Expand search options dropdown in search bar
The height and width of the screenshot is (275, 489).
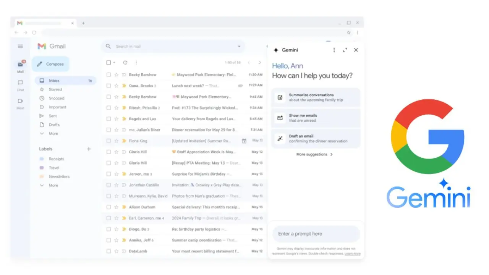[239, 47]
